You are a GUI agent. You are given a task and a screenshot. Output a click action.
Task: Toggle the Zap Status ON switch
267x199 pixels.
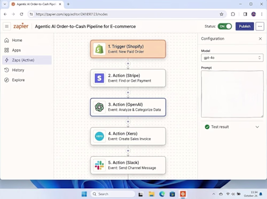[x=225, y=26]
